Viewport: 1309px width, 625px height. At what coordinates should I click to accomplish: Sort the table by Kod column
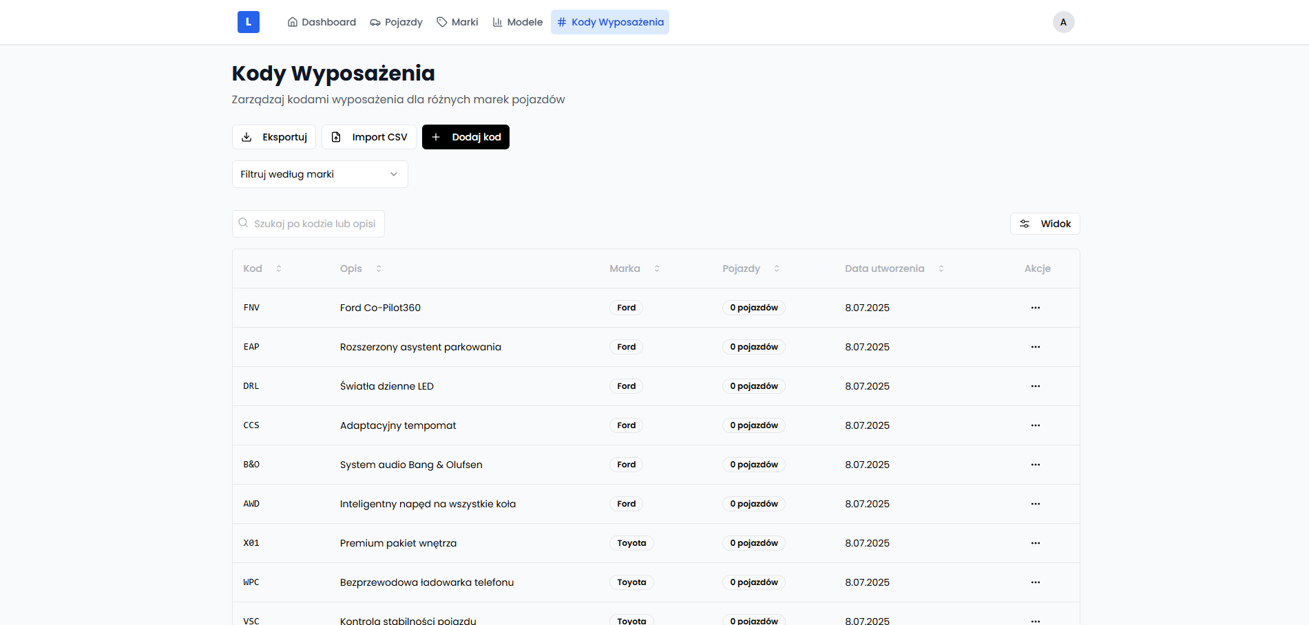coord(279,268)
